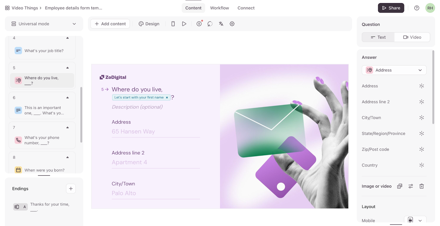The height and width of the screenshot is (226, 440).
Task: Click the Employee details form title
Action: point(73,8)
